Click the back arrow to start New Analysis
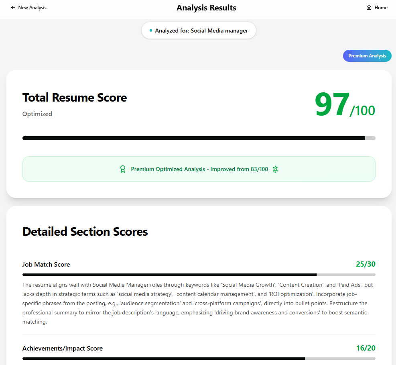This screenshot has height=365, width=396. coord(13,7)
